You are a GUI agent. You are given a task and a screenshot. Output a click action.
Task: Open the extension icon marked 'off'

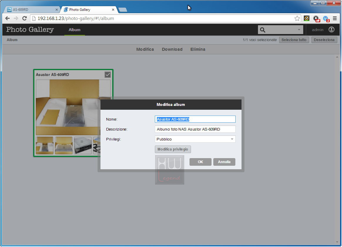[316, 19]
